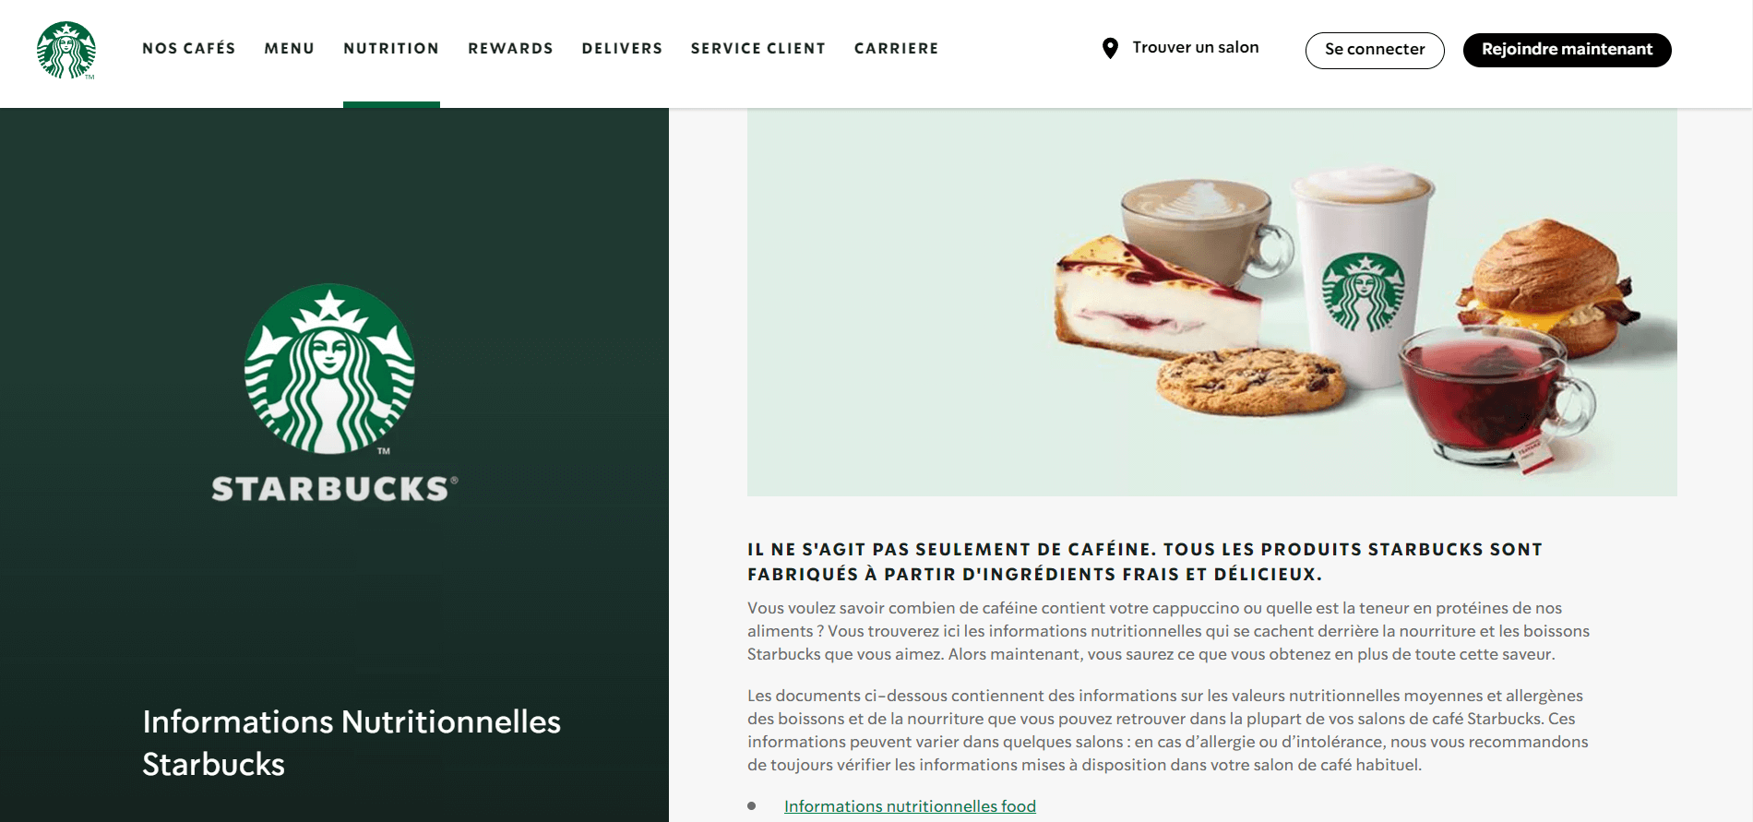Click the chocolate chip cookie image
1753x822 pixels.
[x=1250, y=382]
